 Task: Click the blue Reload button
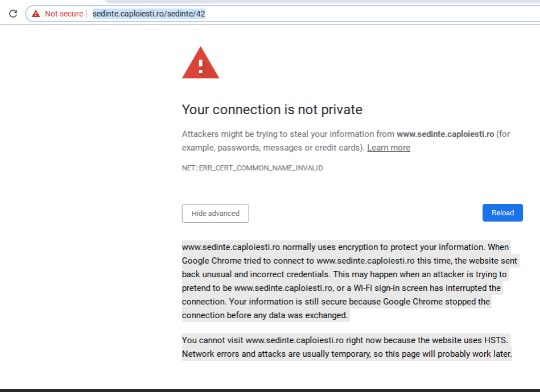coord(502,213)
